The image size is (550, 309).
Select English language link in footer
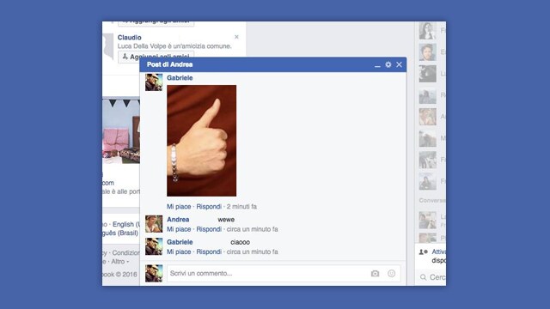pyautogui.click(x=126, y=224)
